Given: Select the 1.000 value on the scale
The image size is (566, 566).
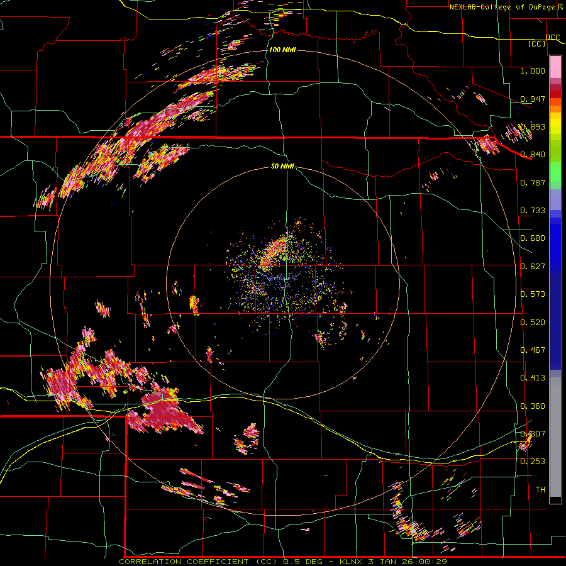Looking at the screenshot, I should [x=533, y=70].
